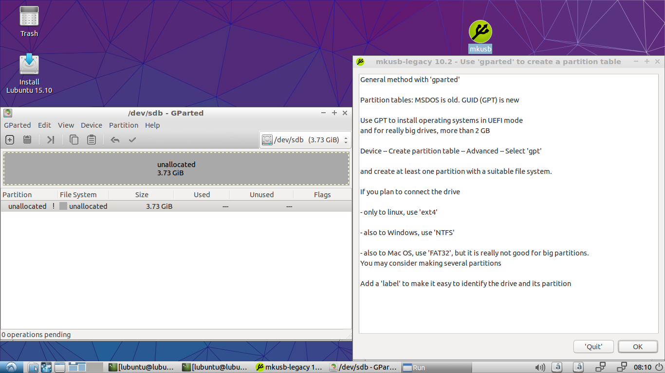Switch to /dev/sdb - GParted taskbar button
Screen dimensions: 665x373
coord(364,368)
